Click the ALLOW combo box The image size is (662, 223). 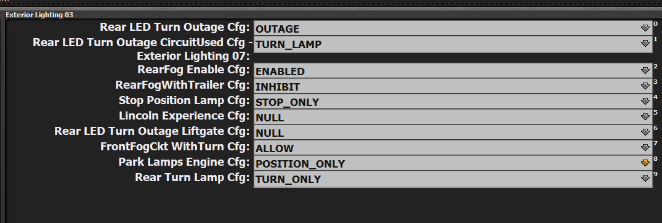pos(453,148)
